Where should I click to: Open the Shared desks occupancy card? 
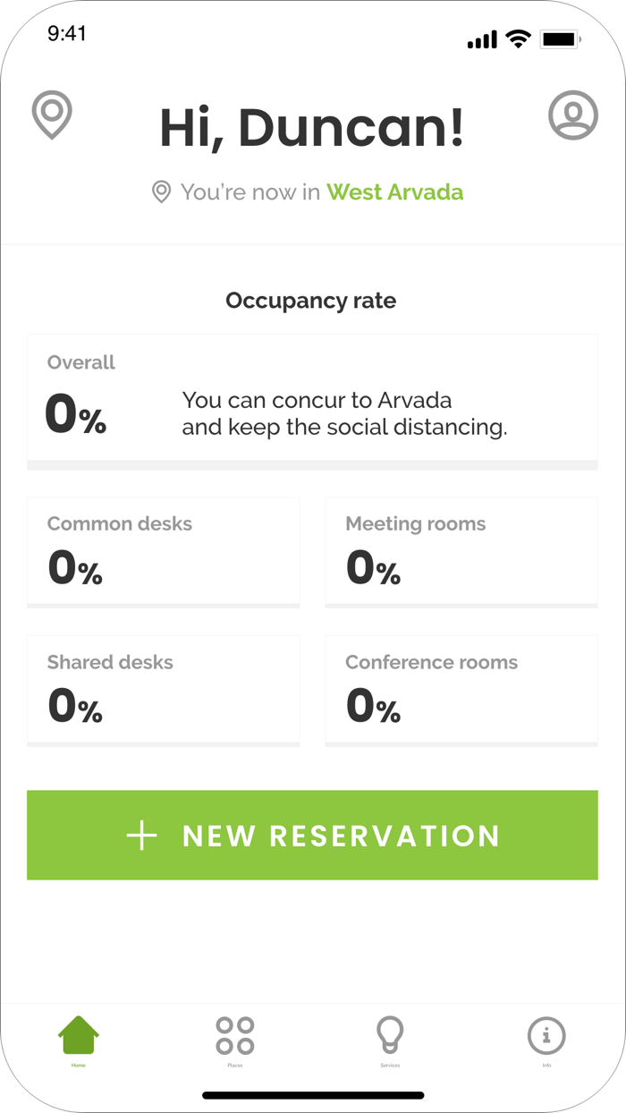(164, 689)
